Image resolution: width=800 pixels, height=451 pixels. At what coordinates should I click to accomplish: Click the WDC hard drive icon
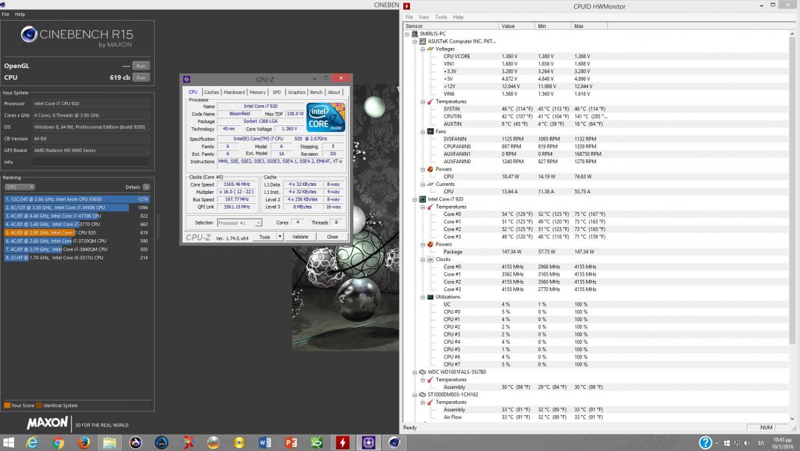(423, 372)
